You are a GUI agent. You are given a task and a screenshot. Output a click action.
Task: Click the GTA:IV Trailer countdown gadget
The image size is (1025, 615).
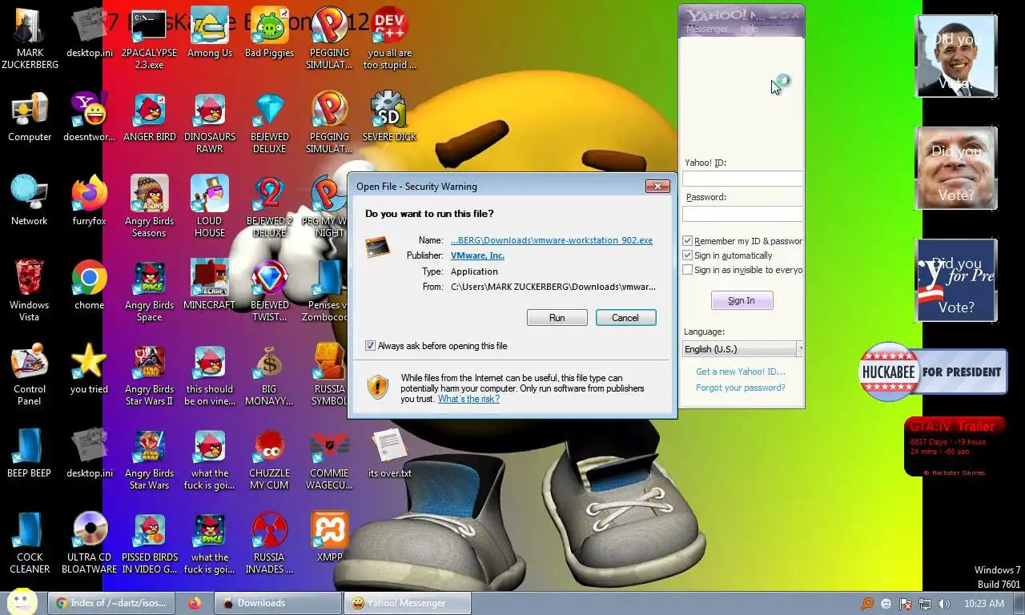tap(954, 447)
